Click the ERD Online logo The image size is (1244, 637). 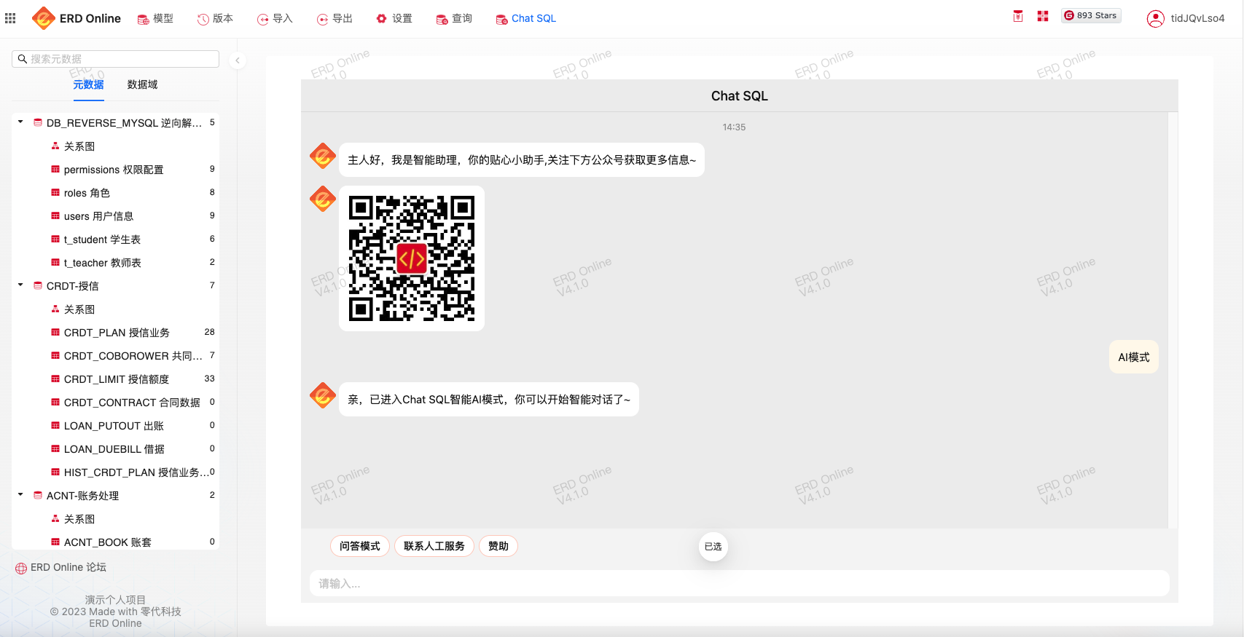[x=77, y=18]
